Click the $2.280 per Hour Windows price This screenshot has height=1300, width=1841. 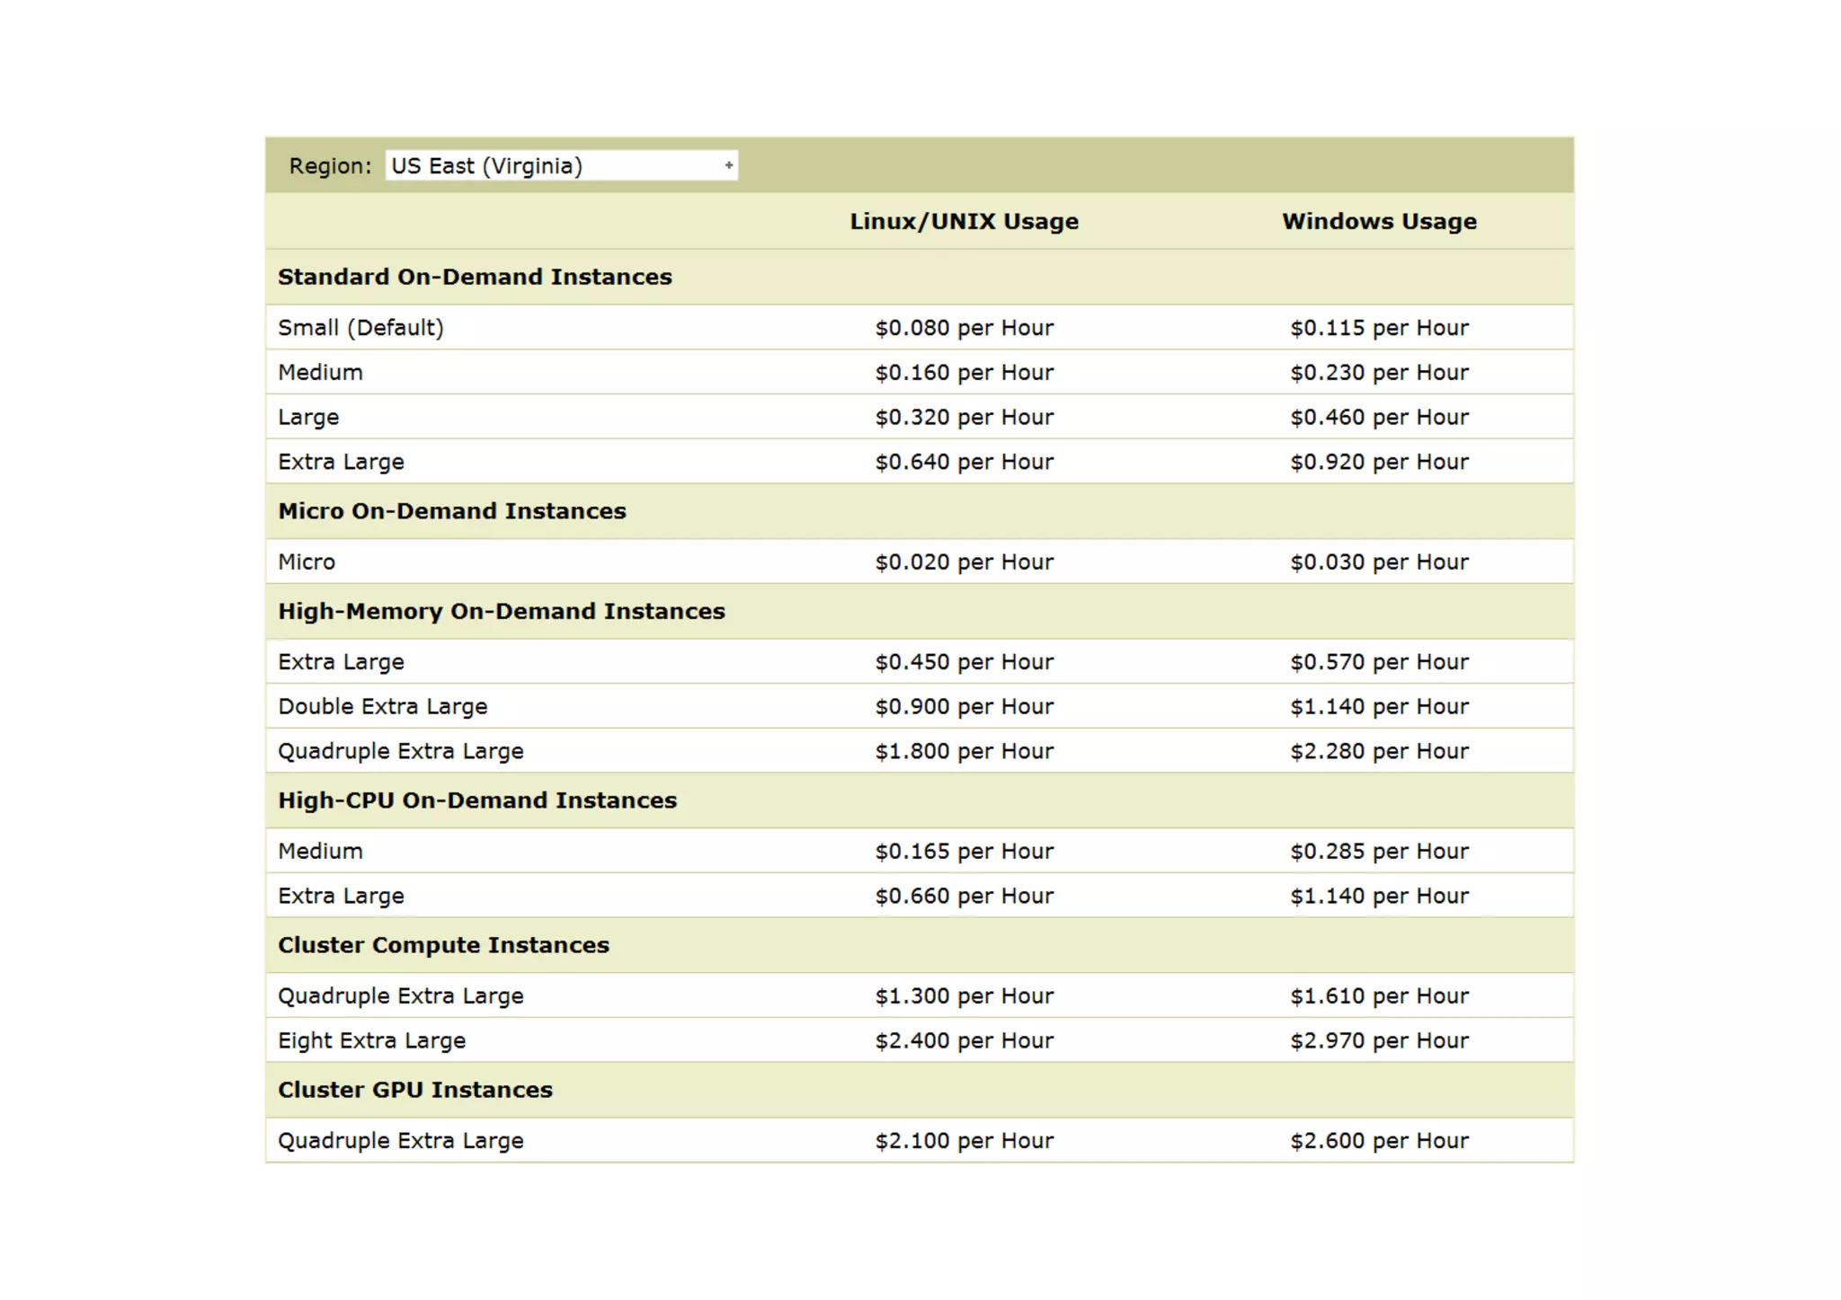[x=1379, y=752]
